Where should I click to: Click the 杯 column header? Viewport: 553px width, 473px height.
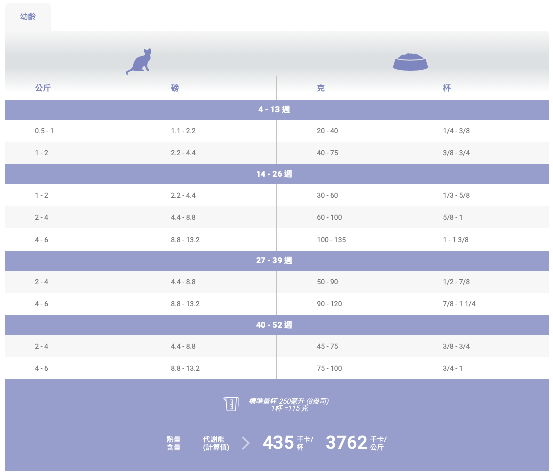pos(447,88)
